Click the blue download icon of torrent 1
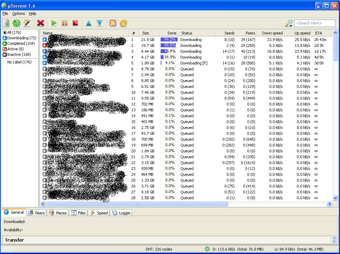This screenshot has height=254, width=340. [x=44, y=40]
